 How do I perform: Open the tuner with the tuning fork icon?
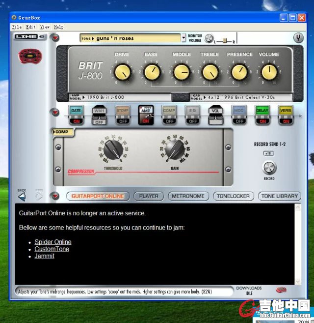[x=298, y=38]
